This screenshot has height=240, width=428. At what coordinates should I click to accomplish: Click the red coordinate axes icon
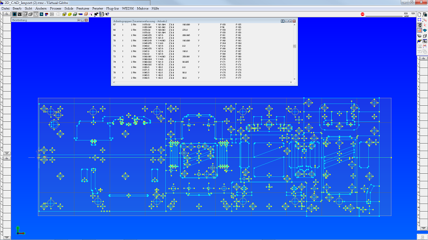[x=425, y=25]
